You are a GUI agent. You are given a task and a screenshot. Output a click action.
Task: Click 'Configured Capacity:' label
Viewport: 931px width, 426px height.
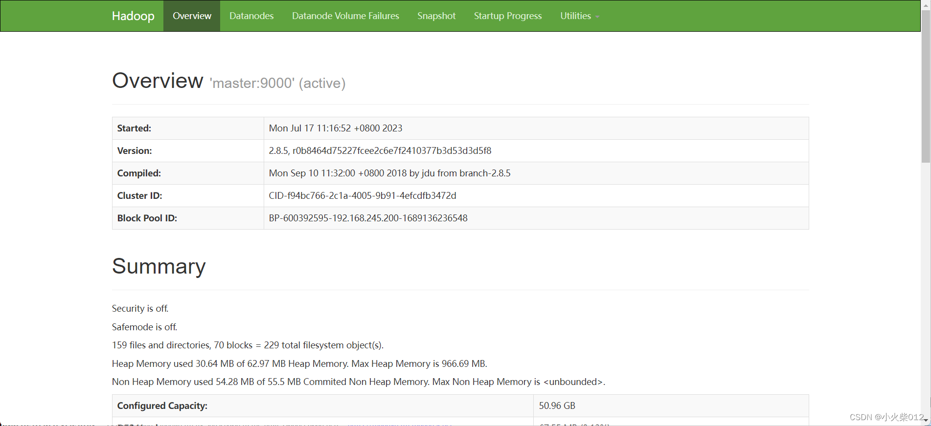(162, 405)
